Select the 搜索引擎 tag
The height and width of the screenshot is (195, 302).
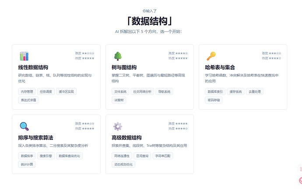[x=46, y=156]
